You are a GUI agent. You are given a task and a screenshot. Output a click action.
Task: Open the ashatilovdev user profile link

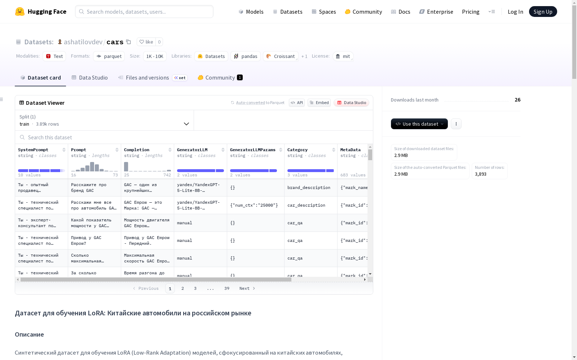(83, 42)
